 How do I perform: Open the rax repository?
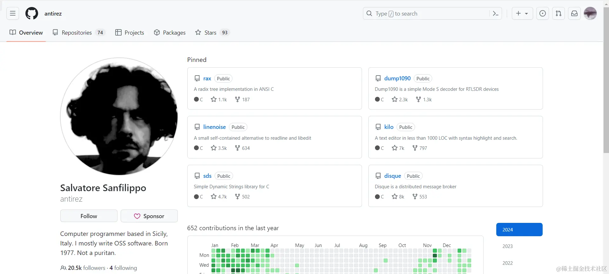pos(207,78)
